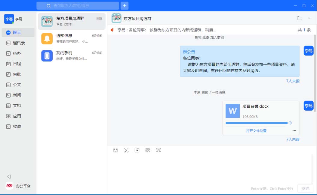Open more options in chat header
Image resolution: width=317 pixels, height=195 pixels.
pyautogui.click(x=309, y=18)
